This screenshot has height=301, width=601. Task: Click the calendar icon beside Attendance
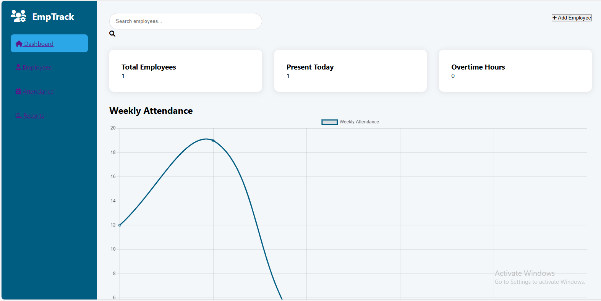(x=18, y=92)
